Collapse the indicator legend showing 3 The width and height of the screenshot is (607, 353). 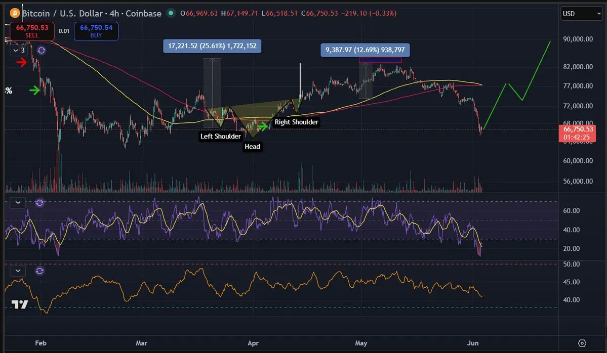(19, 50)
